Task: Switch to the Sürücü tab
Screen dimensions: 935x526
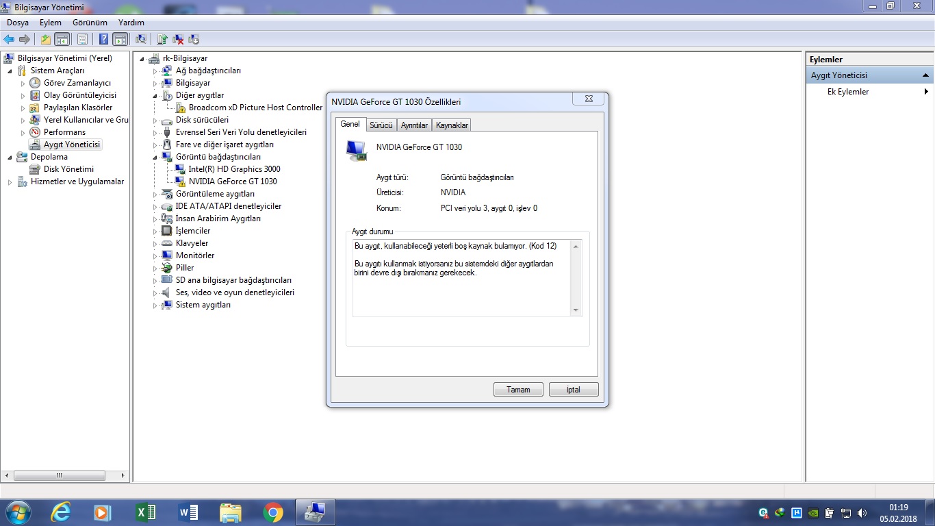Action: 381,125
